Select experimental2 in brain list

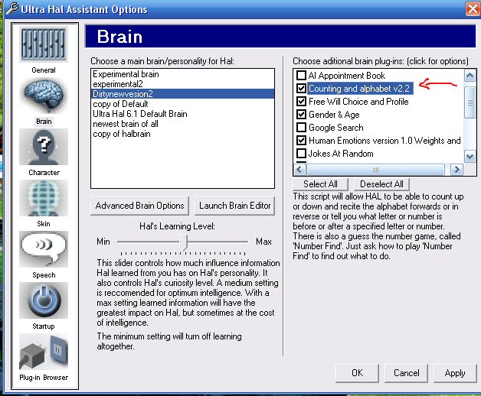pos(182,84)
